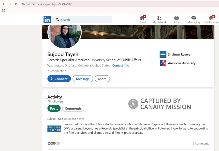
Task: Open the Shulman Rogers post thumbnail
Action: coord(54,129)
